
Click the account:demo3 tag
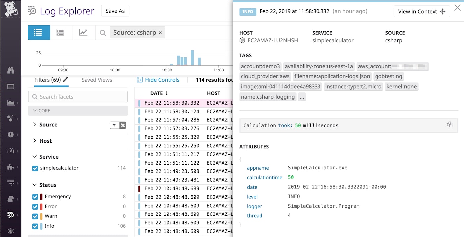tap(261, 66)
